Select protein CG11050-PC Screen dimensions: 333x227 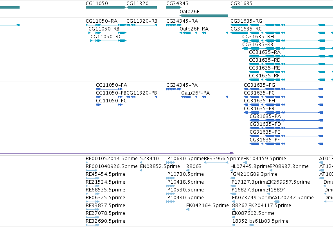(111, 101)
